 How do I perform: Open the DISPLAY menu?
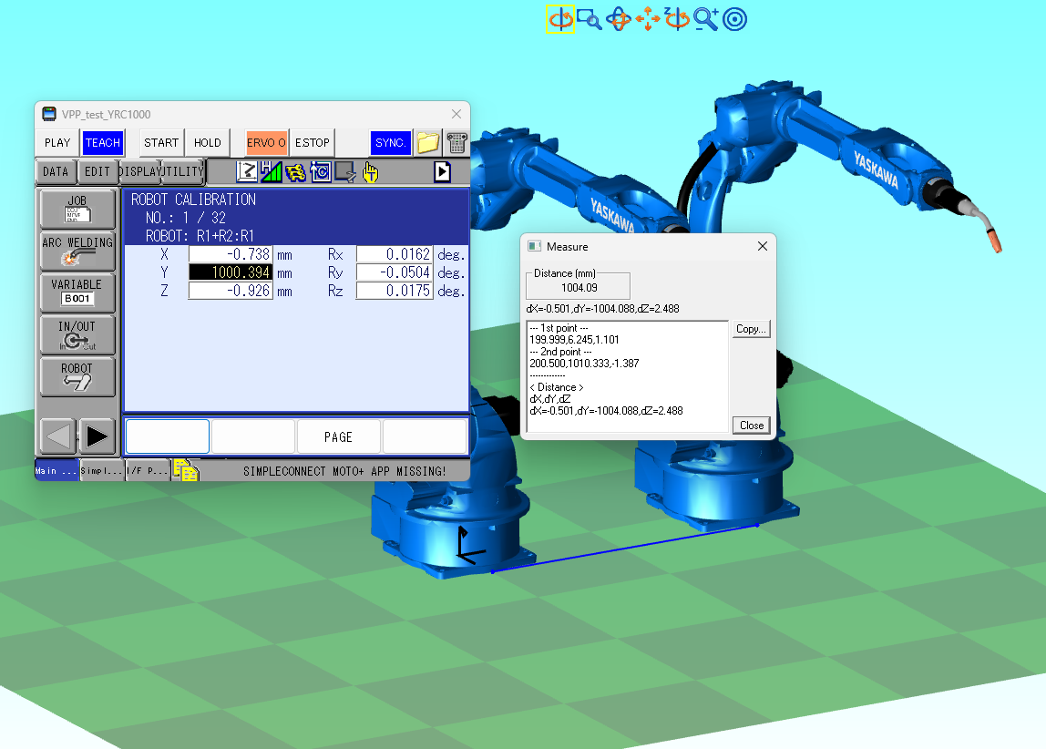coord(139,171)
